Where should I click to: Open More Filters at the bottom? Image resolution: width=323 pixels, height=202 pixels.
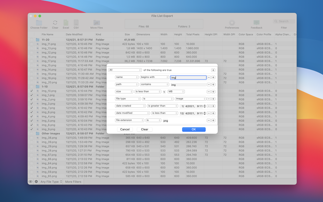73,181
